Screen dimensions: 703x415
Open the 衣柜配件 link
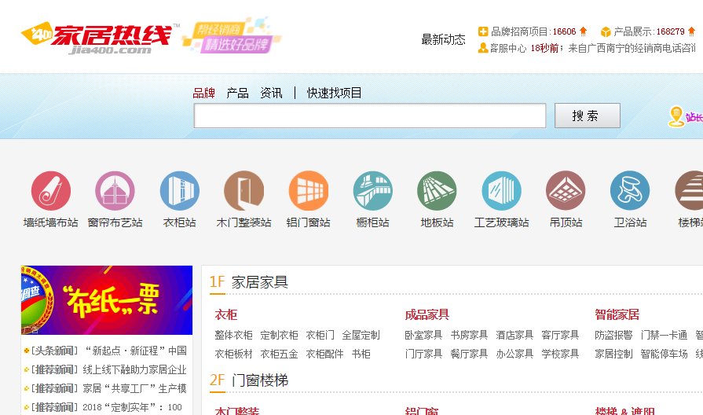pyautogui.click(x=324, y=354)
